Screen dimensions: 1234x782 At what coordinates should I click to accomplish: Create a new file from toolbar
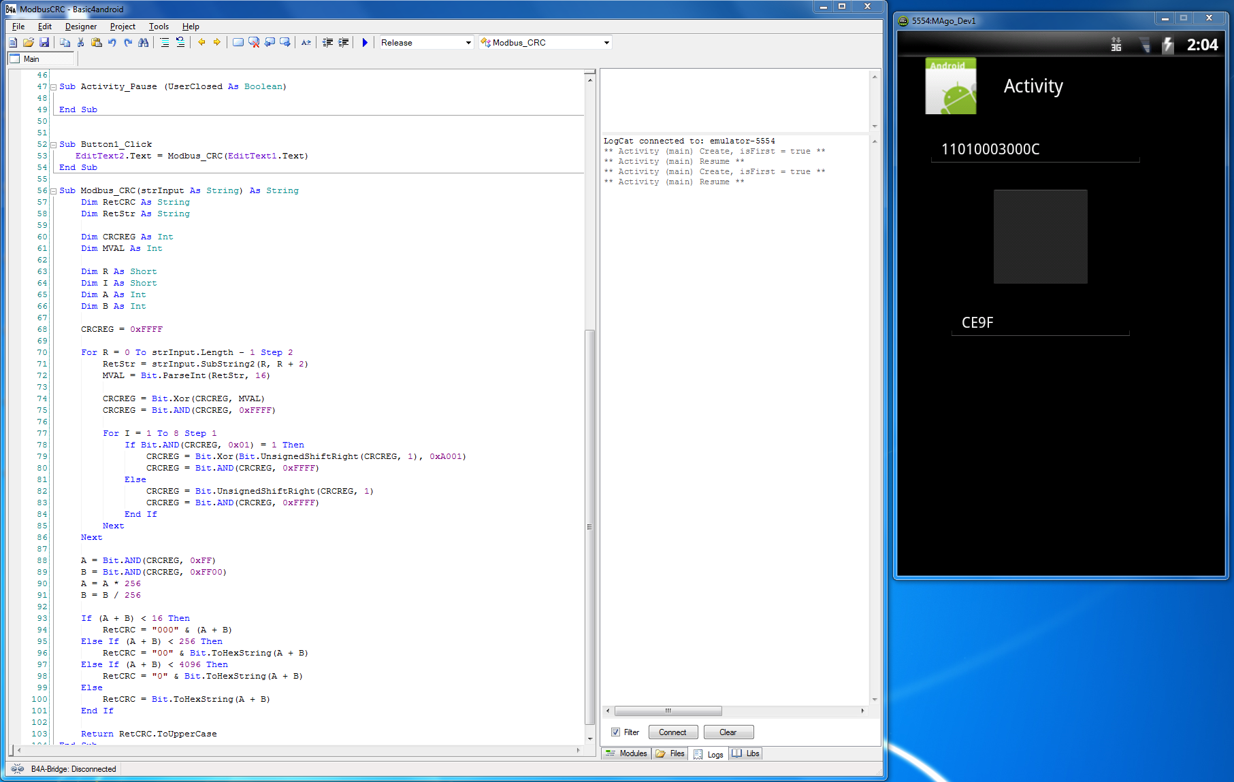click(x=13, y=43)
